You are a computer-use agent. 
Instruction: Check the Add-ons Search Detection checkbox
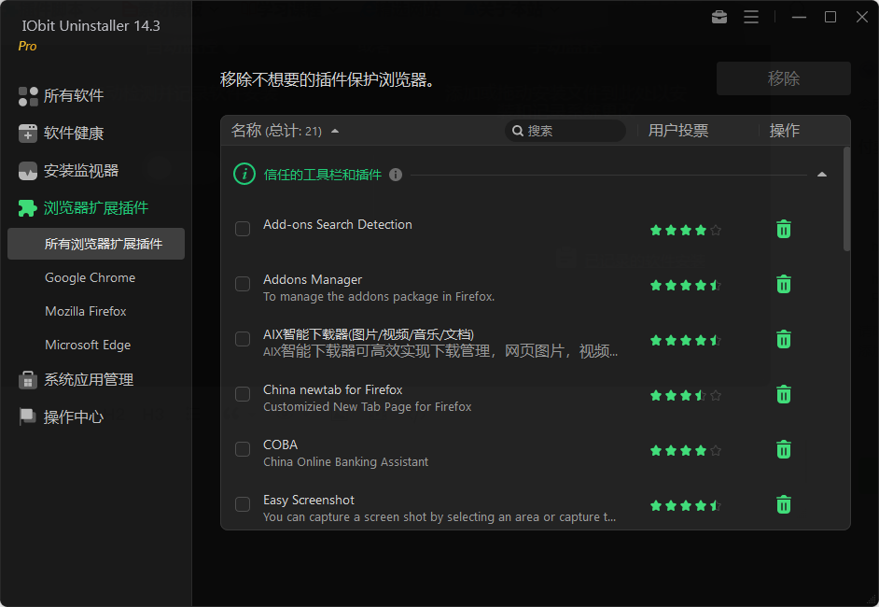(243, 229)
